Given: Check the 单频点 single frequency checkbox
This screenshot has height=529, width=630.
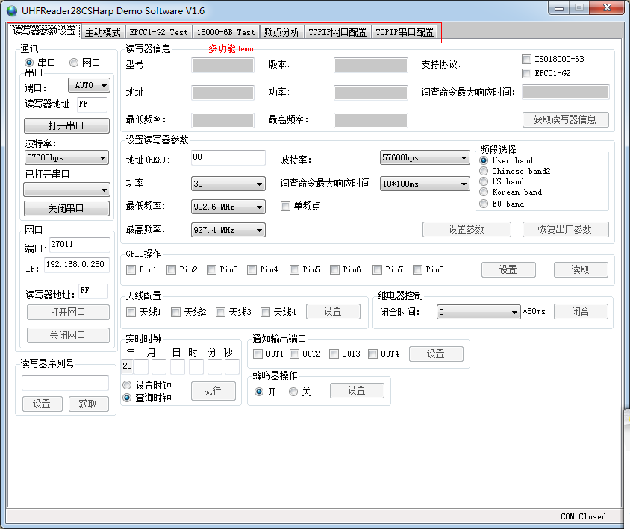Looking at the screenshot, I should [x=285, y=206].
